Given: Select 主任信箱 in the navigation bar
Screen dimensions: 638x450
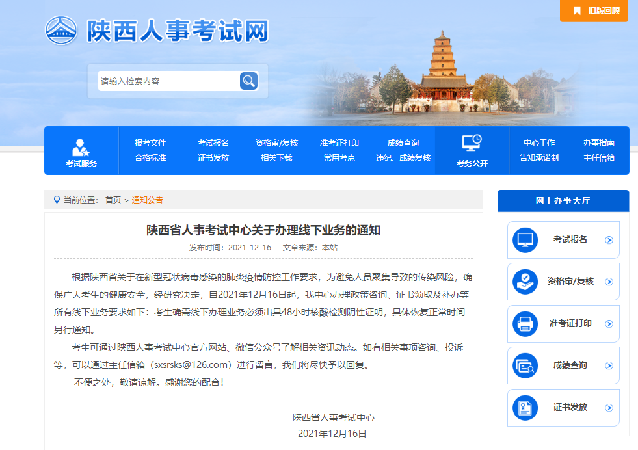Looking at the screenshot, I should [598, 157].
